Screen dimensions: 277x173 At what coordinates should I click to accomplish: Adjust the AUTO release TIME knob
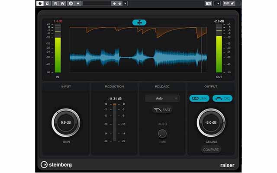(162, 134)
